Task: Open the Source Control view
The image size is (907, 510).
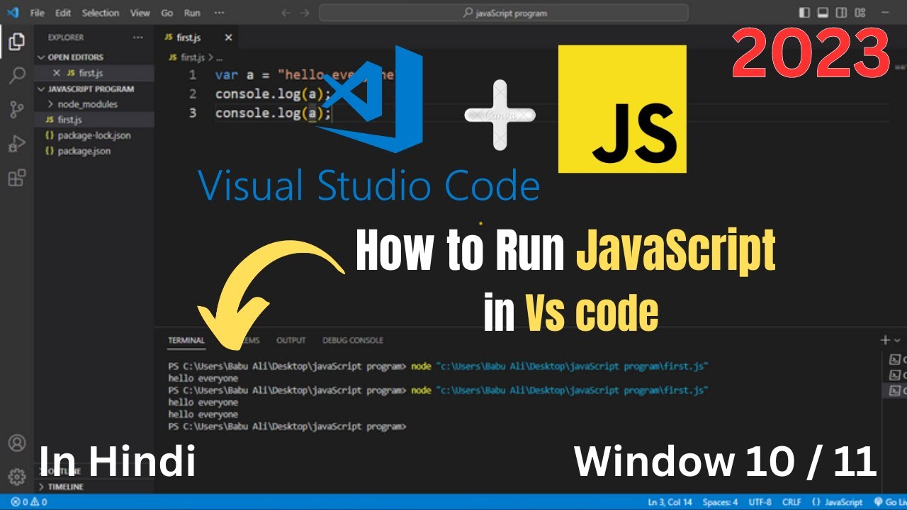Action: point(16,110)
